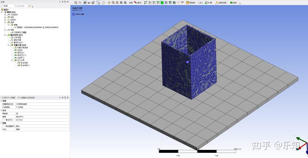Tick the parameter checkbox beside Element Size

[x=3, y=120]
